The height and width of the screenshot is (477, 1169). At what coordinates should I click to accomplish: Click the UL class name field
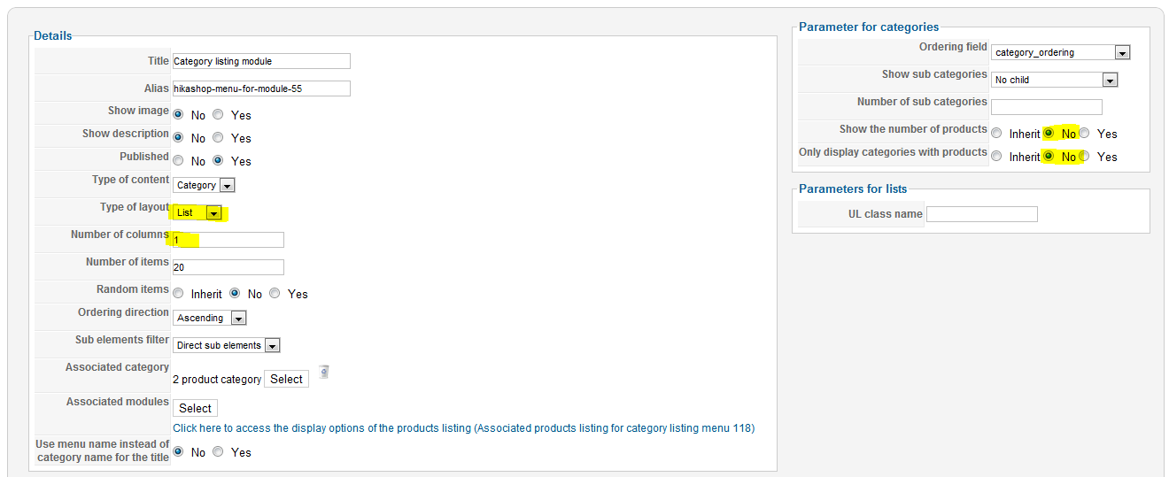coord(981,214)
